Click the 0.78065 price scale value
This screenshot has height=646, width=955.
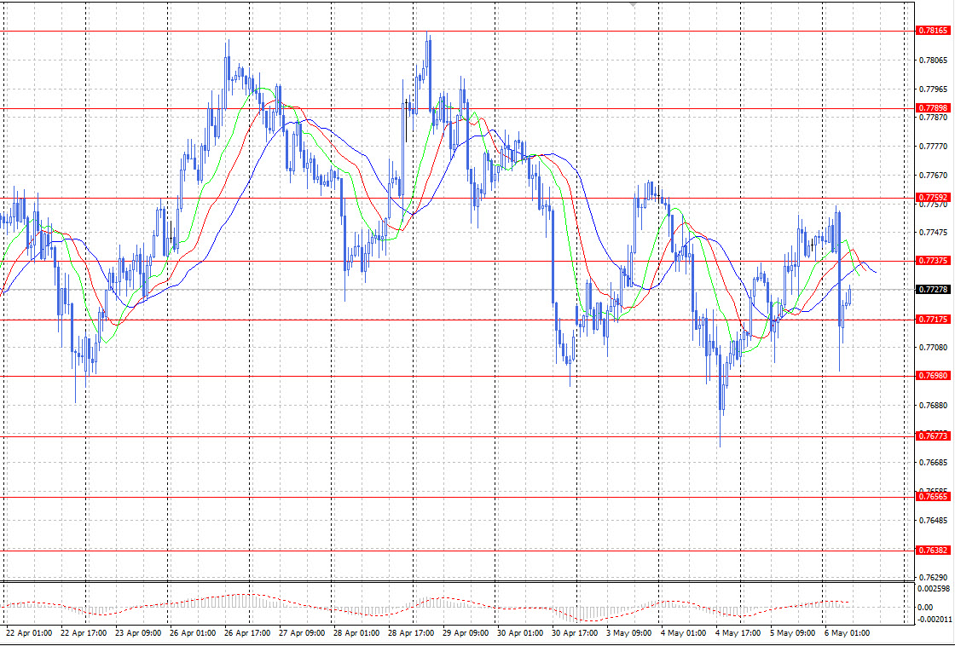[x=933, y=61]
